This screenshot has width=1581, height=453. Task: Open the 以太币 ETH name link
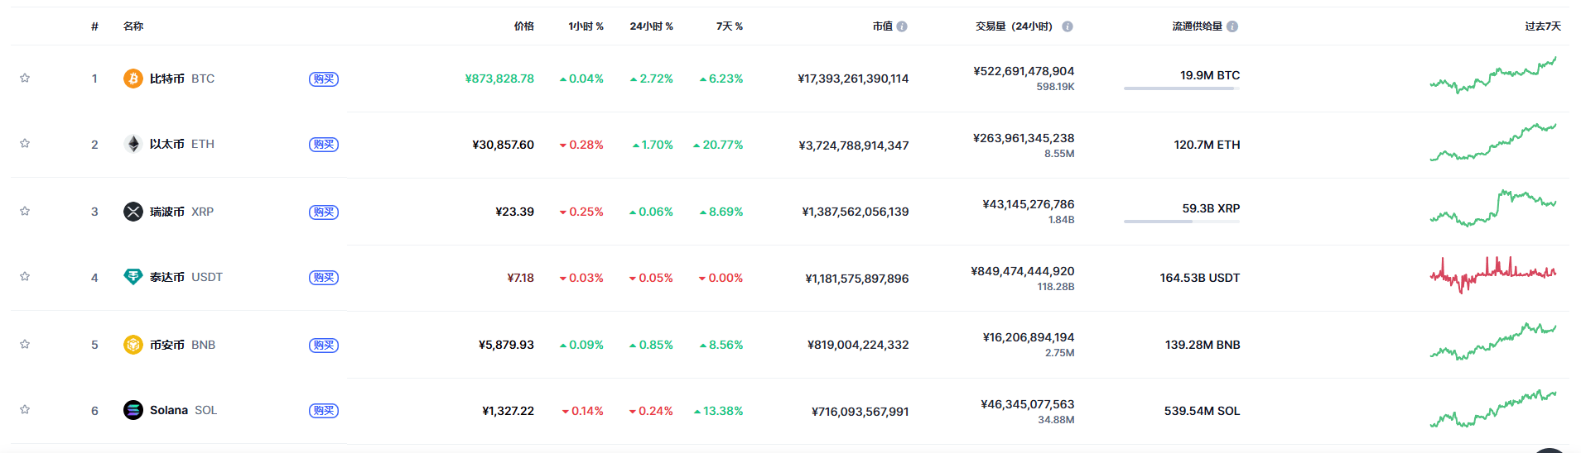pos(182,144)
